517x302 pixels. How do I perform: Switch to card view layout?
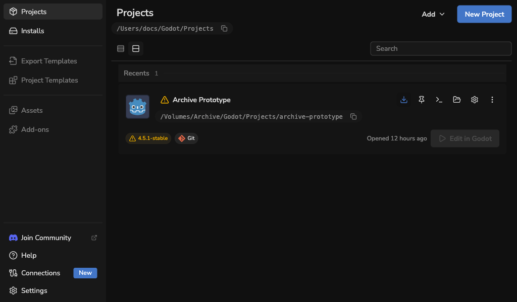click(x=136, y=49)
